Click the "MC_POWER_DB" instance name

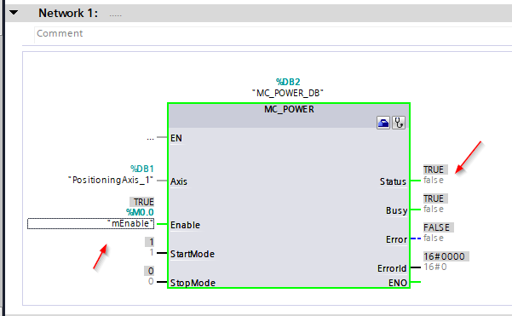tap(288, 93)
